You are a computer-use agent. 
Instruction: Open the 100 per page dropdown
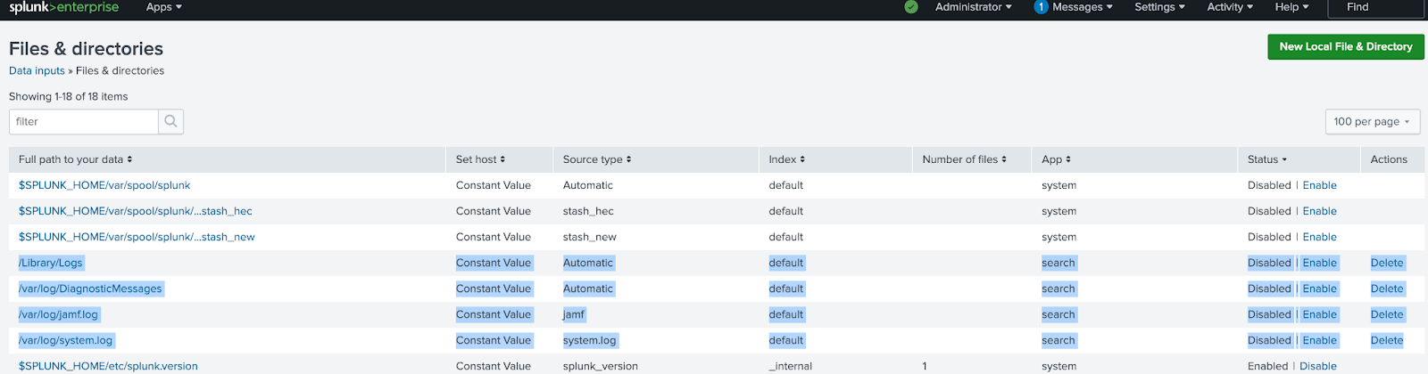1372,122
